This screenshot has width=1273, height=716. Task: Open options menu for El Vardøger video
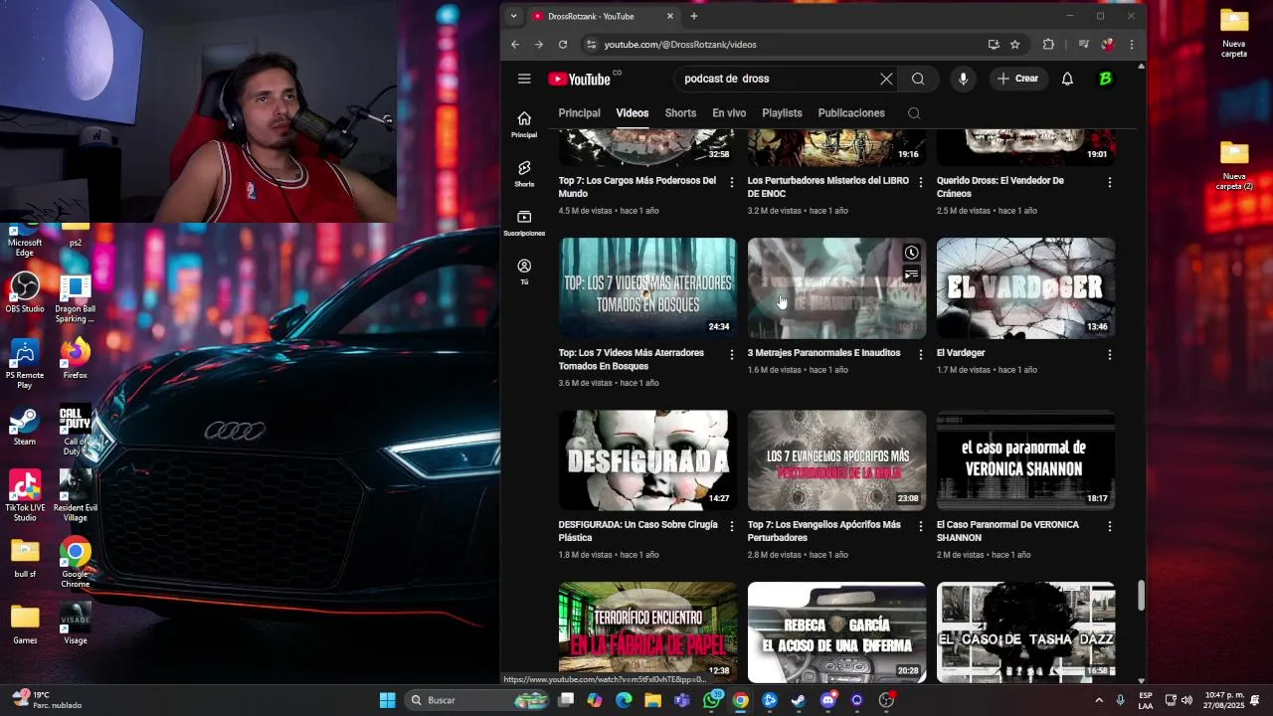click(x=1110, y=354)
